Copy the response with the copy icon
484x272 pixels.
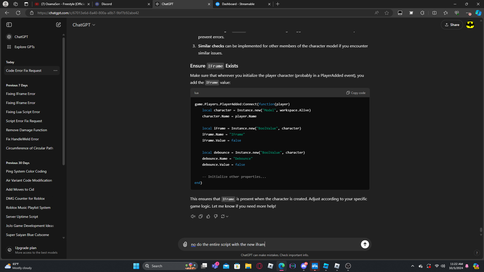[x=201, y=216]
